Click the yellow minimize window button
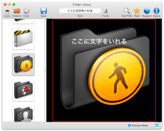164x131 pixels. [x=10, y=4]
